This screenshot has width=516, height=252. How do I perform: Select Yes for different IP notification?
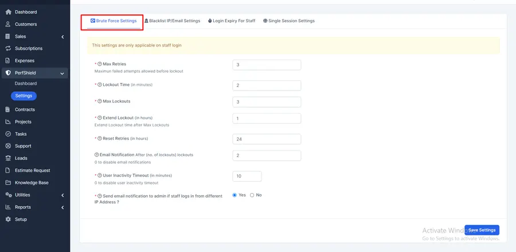[x=234, y=195]
